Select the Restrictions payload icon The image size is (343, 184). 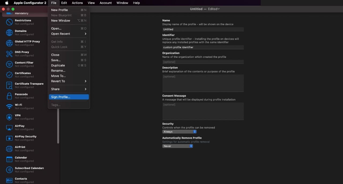click(x=9, y=22)
